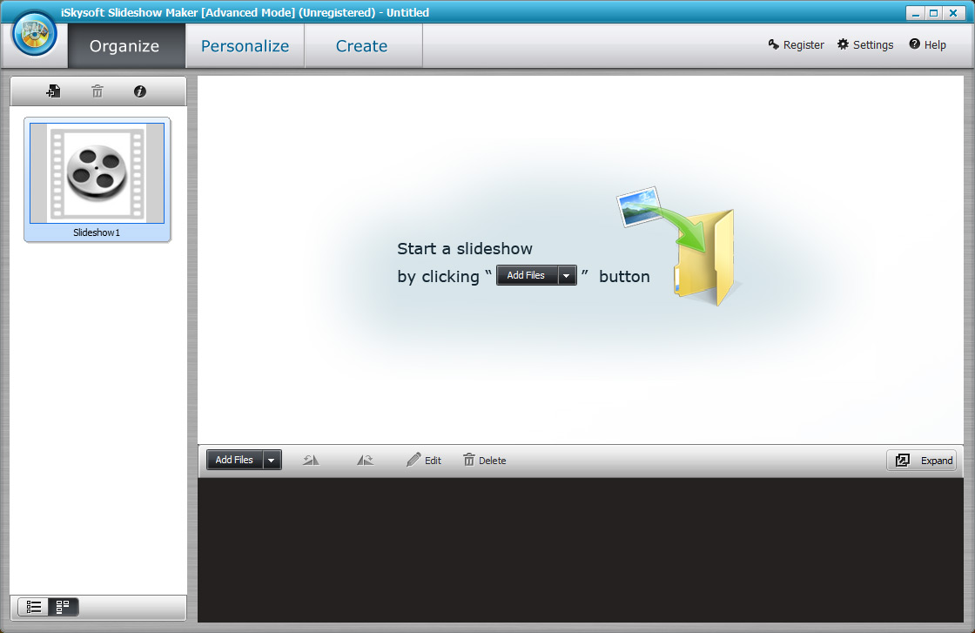Image resolution: width=975 pixels, height=633 pixels.
Task: Click the Register link
Action: tap(796, 44)
